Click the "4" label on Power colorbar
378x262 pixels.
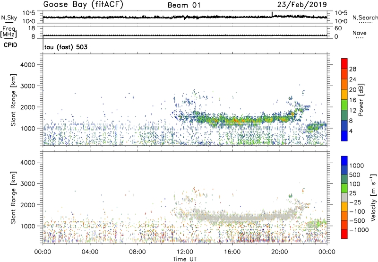click(351, 131)
